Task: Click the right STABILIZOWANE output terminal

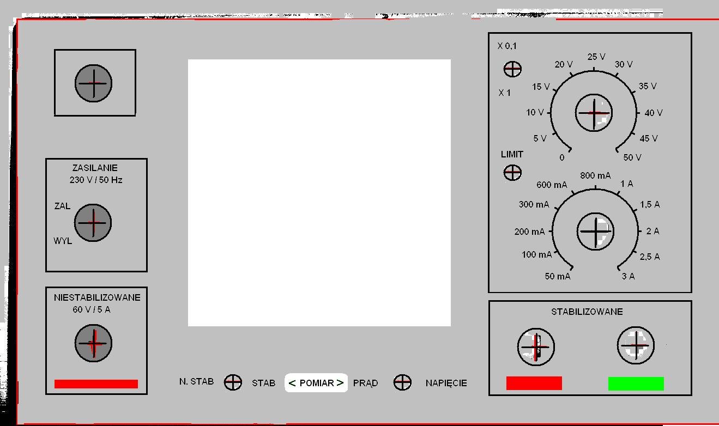Action: 636,345
